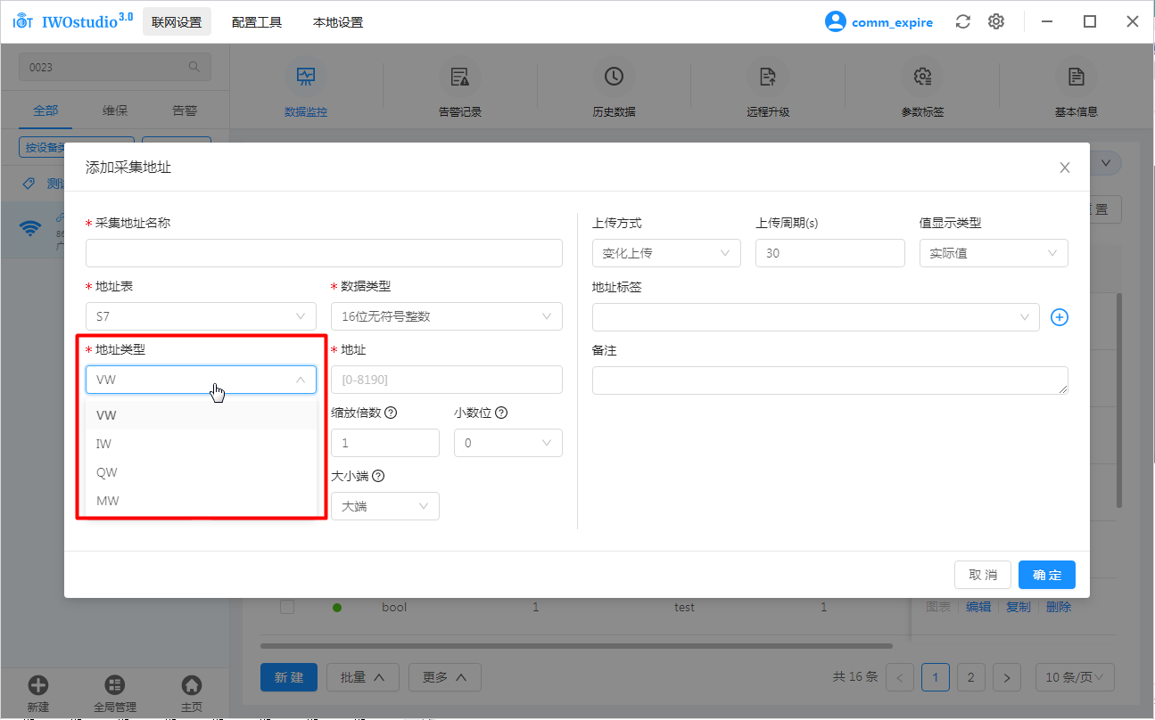
Task: Tick the checkbox in the bool row
Action: (x=287, y=607)
